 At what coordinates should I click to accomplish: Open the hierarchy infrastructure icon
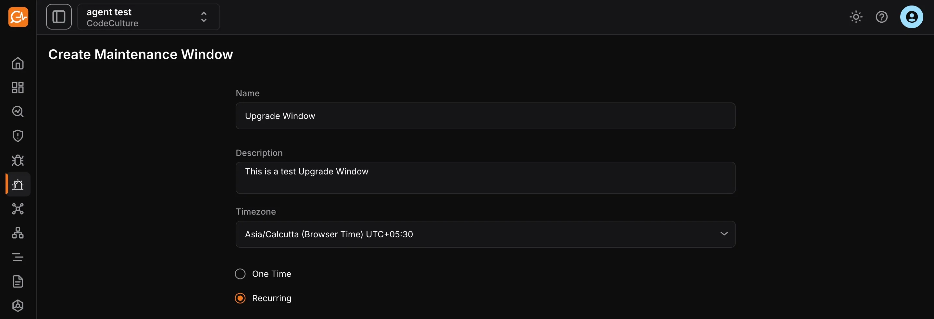coord(18,233)
